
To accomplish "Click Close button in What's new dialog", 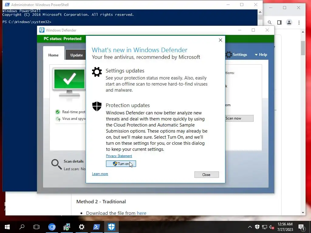I will pyautogui.click(x=207, y=174).
